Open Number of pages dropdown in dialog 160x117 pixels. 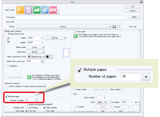37,100
